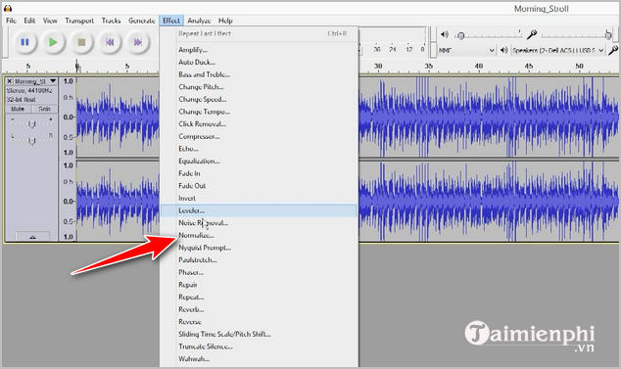Open Nyquist Prompt... entry
The height and width of the screenshot is (369, 621).
click(259, 248)
